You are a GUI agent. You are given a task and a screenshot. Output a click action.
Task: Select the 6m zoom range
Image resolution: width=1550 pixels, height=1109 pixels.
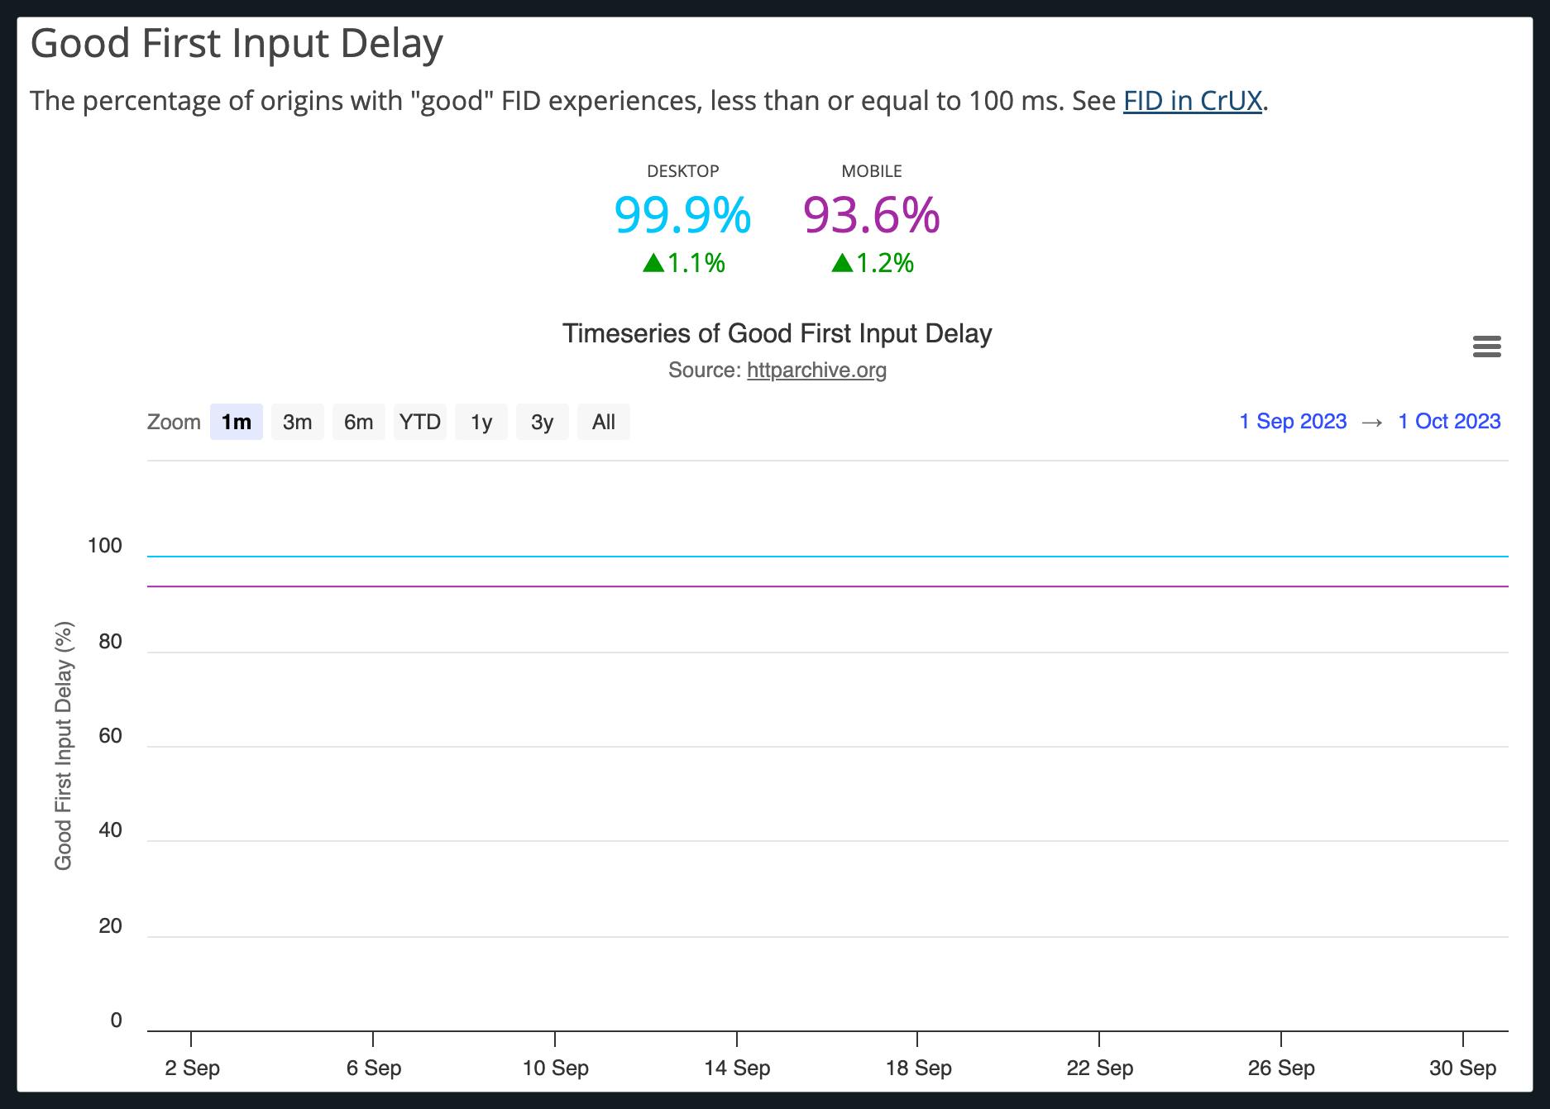point(358,422)
